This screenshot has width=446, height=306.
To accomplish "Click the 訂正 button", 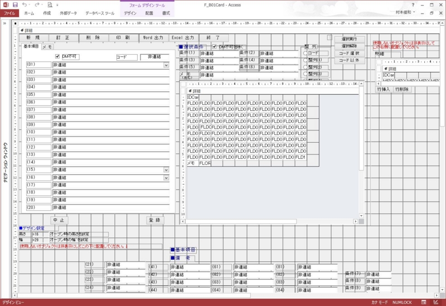I will [63, 37].
